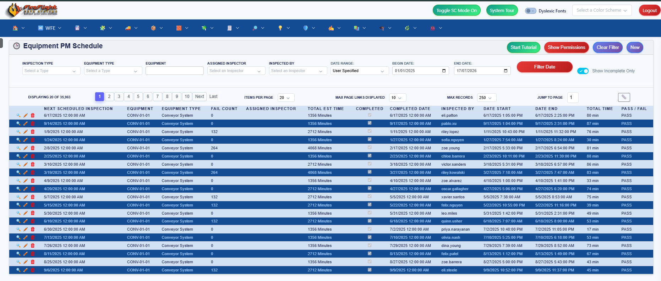Toggle Completed checkbox for row 6/17/2025
This screenshot has height=281, width=661.
coord(370,115)
